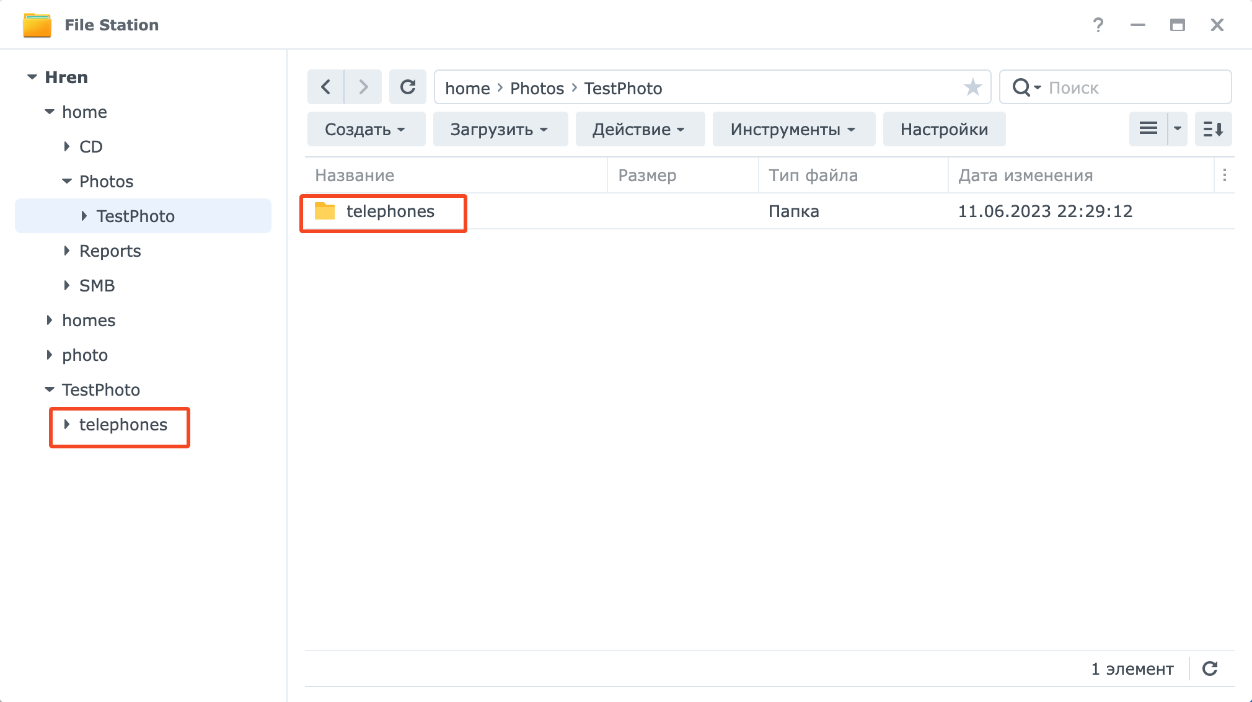Expand the Reports folder arrow
The image size is (1252, 702).
pos(67,251)
